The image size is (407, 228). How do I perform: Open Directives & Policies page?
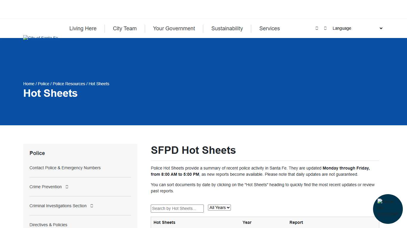tap(48, 225)
